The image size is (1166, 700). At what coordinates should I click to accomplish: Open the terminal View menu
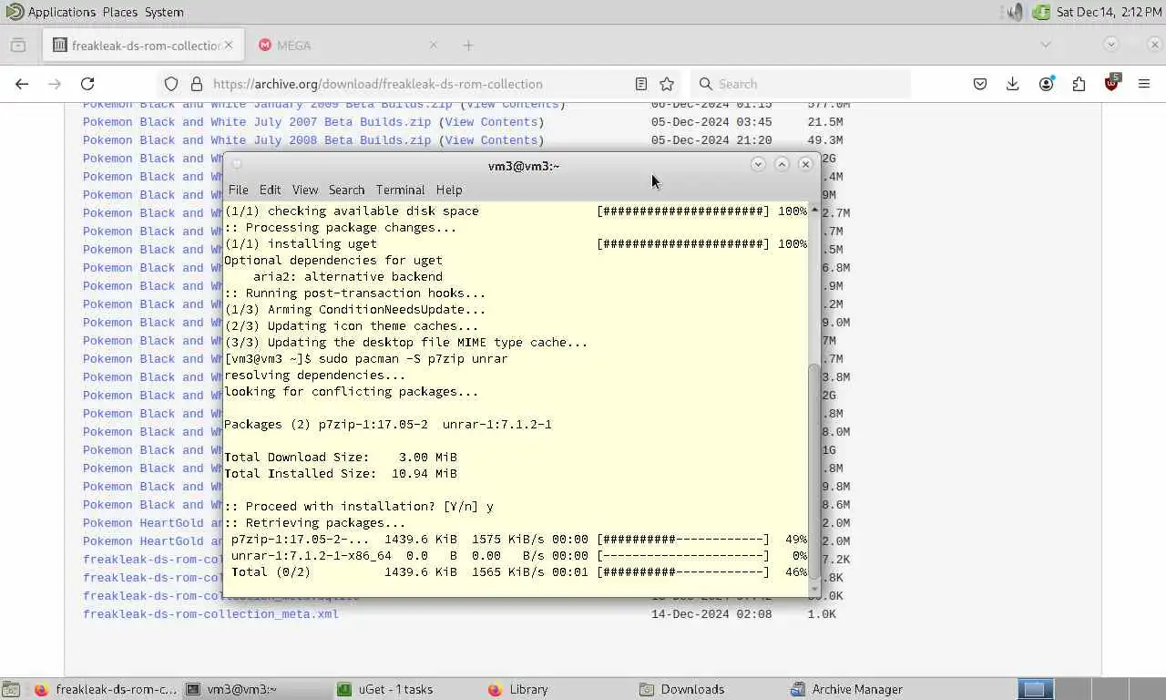[305, 190]
